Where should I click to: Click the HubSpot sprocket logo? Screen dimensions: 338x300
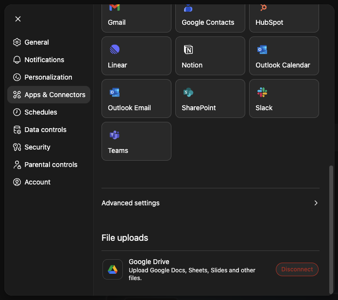pyautogui.click(x=263, y=7)
